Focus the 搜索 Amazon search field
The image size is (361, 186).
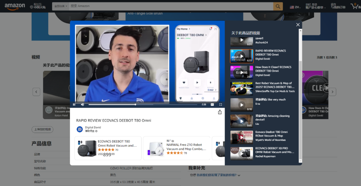tap(171, 6)
